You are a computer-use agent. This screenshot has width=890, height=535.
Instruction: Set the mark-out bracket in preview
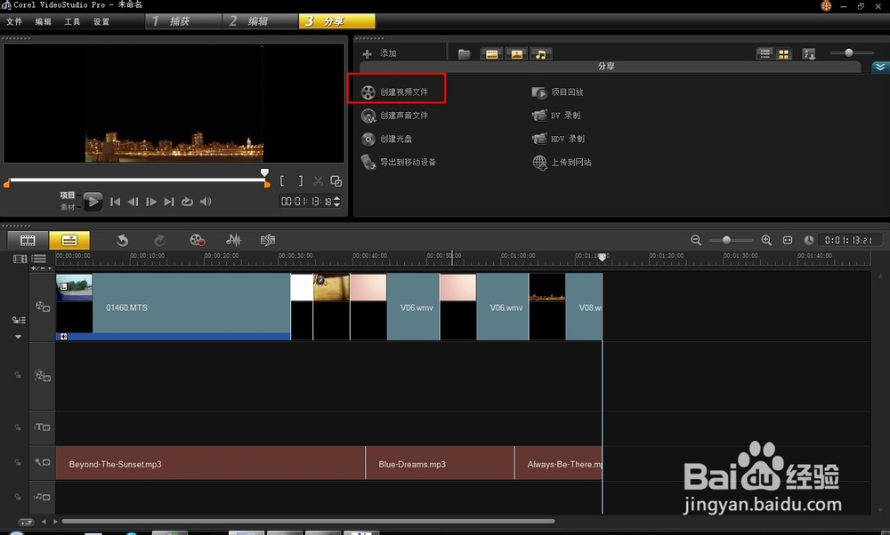click(x=300, y=180)
